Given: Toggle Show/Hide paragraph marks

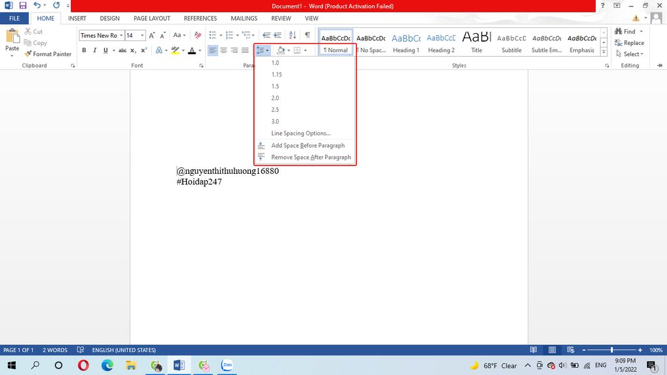Looking at the screenshot, I should pos(307,35).
